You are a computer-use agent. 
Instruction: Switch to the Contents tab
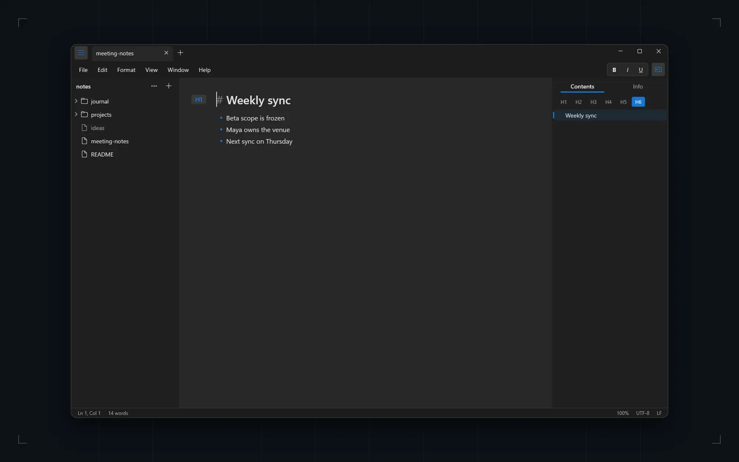582,86
